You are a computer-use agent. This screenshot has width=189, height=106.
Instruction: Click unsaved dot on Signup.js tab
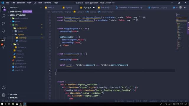pos(94,7)
